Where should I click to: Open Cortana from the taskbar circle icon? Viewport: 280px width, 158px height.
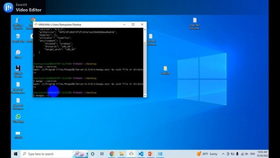(x=92, y=154)
